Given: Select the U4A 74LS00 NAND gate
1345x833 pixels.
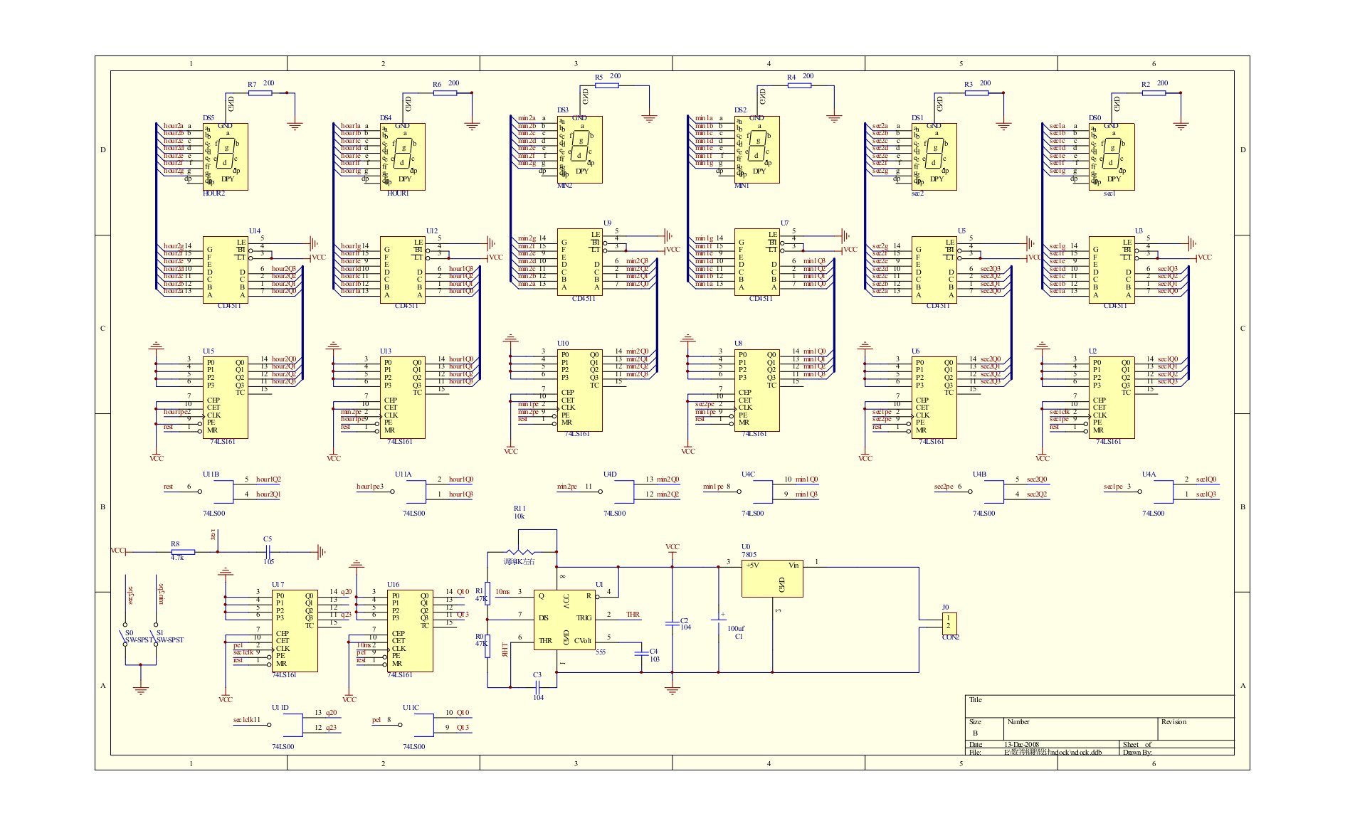Looking at the screenshot, I should click(x=1162, y=491).
